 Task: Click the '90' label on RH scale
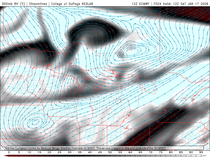(x=191, y=152)
